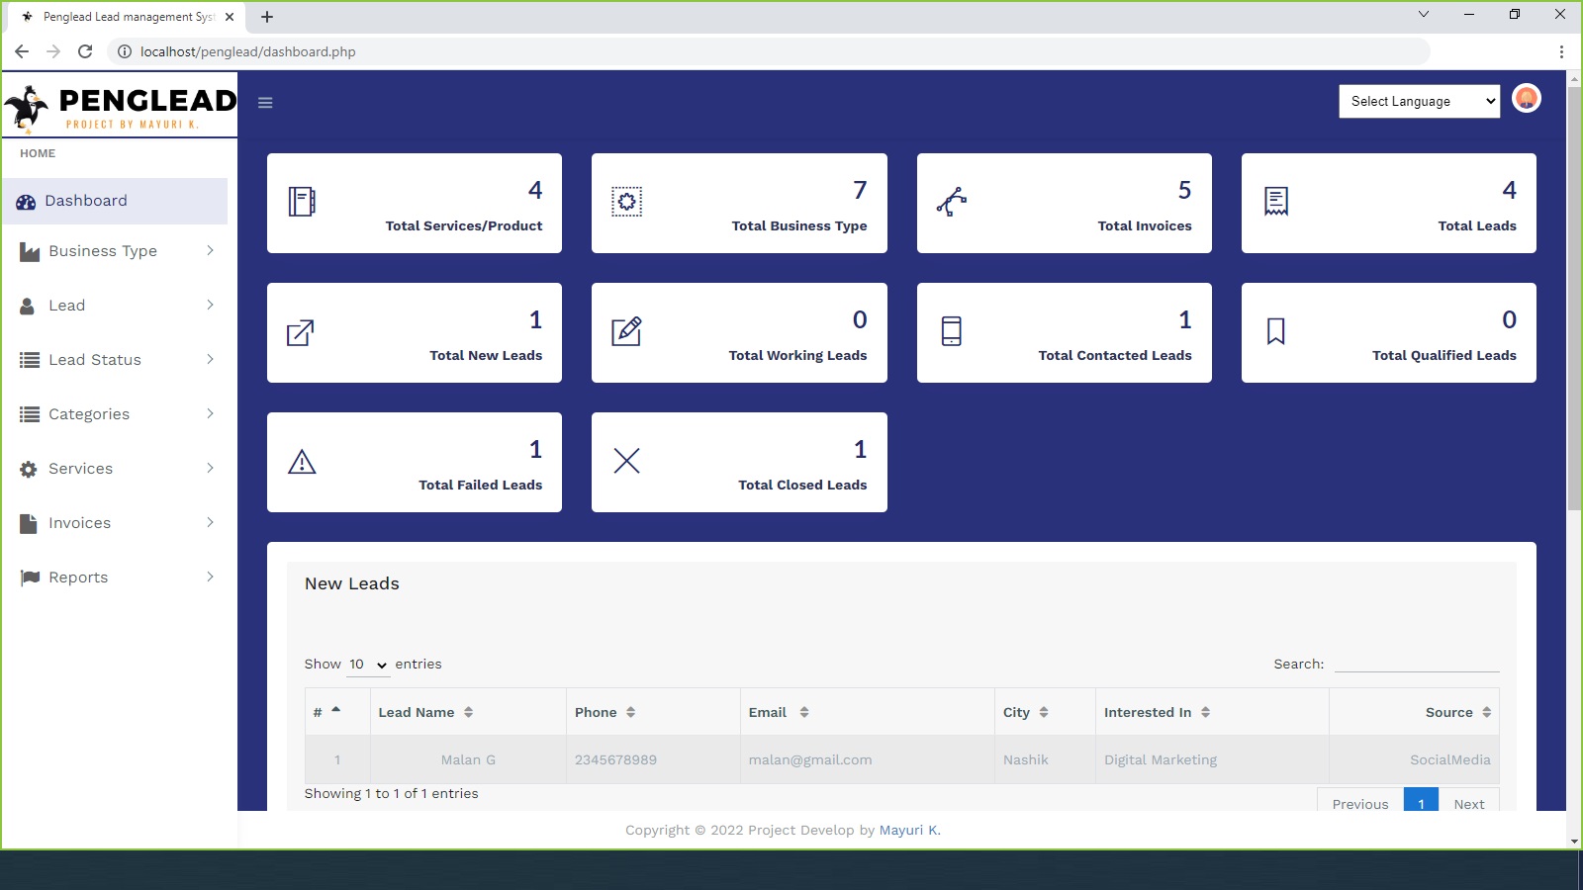Select page 1 pagination button
This screenshot has width=1583, height=890.
1422,801
